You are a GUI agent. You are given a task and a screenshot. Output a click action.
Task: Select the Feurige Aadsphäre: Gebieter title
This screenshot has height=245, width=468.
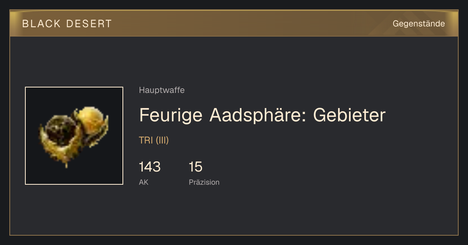pyautogui.click(x=262, y=115)
